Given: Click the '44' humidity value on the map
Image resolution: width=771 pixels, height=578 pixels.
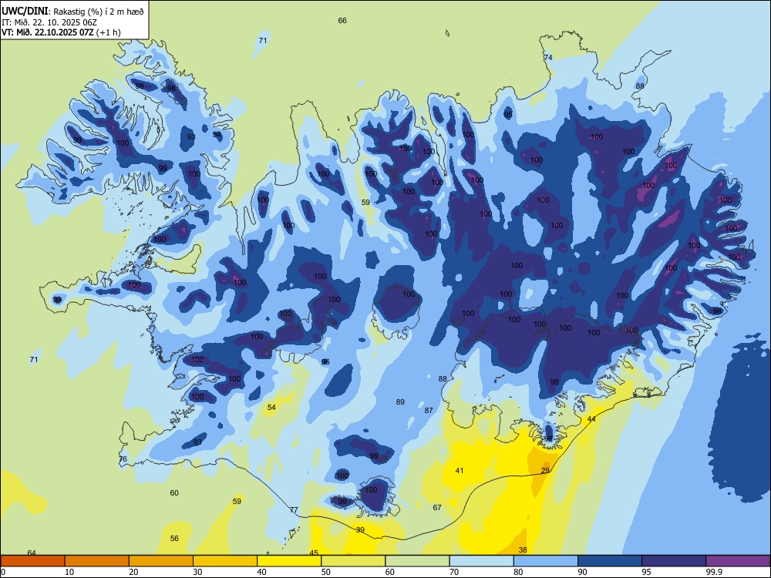Looking at the screenshot, I should [x=591, y=418].
